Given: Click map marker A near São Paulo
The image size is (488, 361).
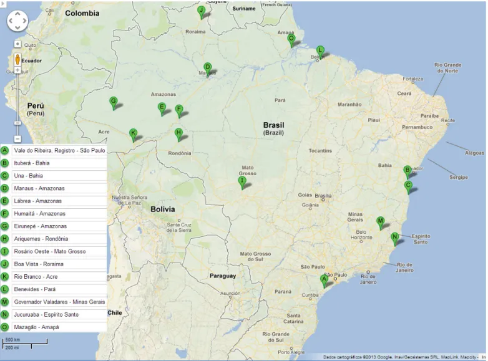Looking at the screenshot, I should (325, 281).
